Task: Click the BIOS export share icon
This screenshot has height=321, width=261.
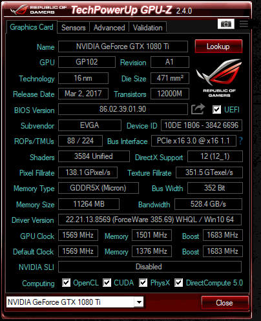Action: 198,109
